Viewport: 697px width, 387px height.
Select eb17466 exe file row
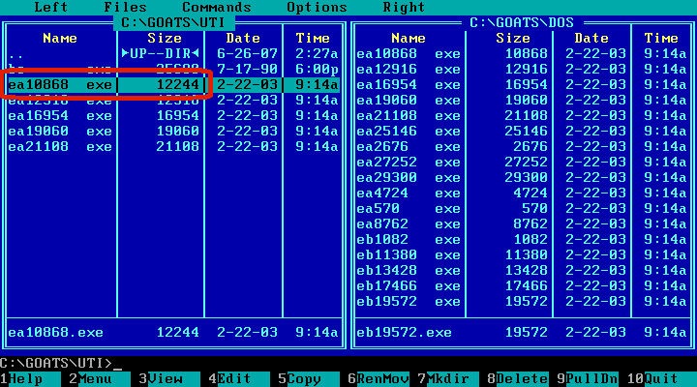coord(522,286)
